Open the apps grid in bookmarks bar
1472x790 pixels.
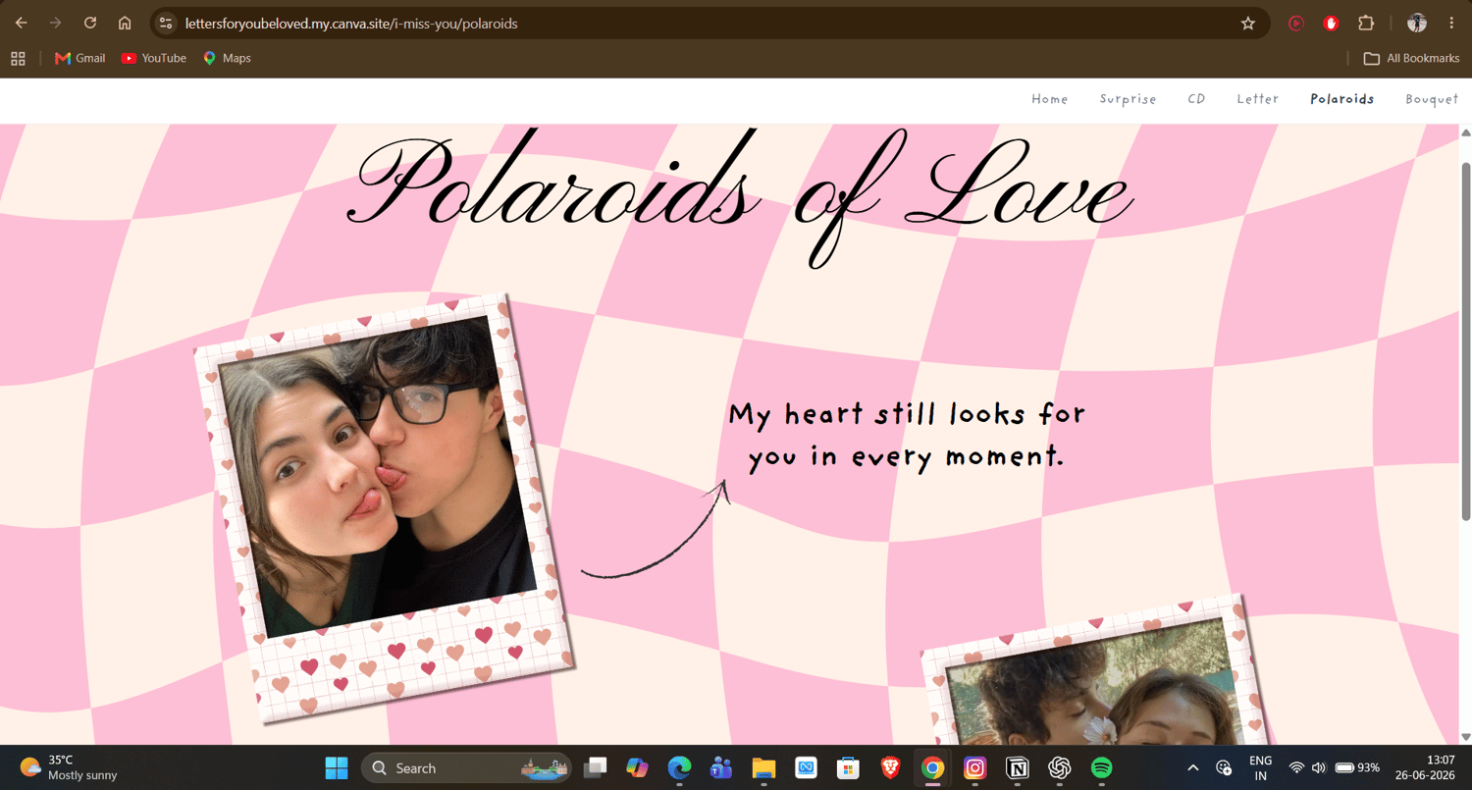18,59
